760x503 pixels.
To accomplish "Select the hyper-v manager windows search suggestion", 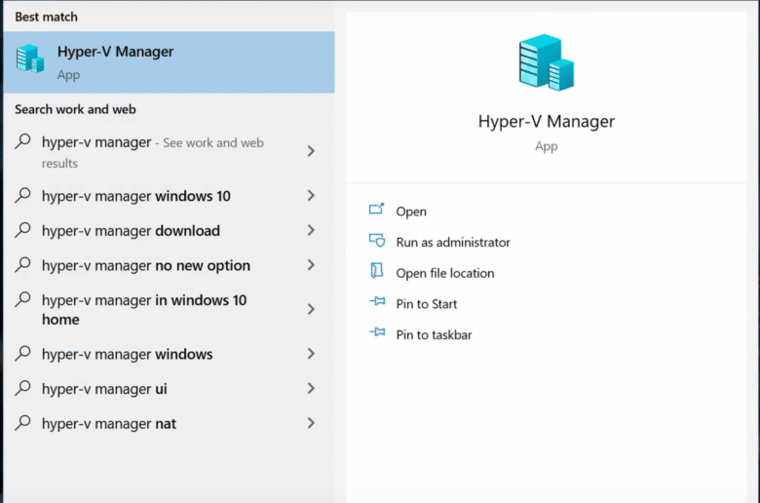I will [169, 354].
